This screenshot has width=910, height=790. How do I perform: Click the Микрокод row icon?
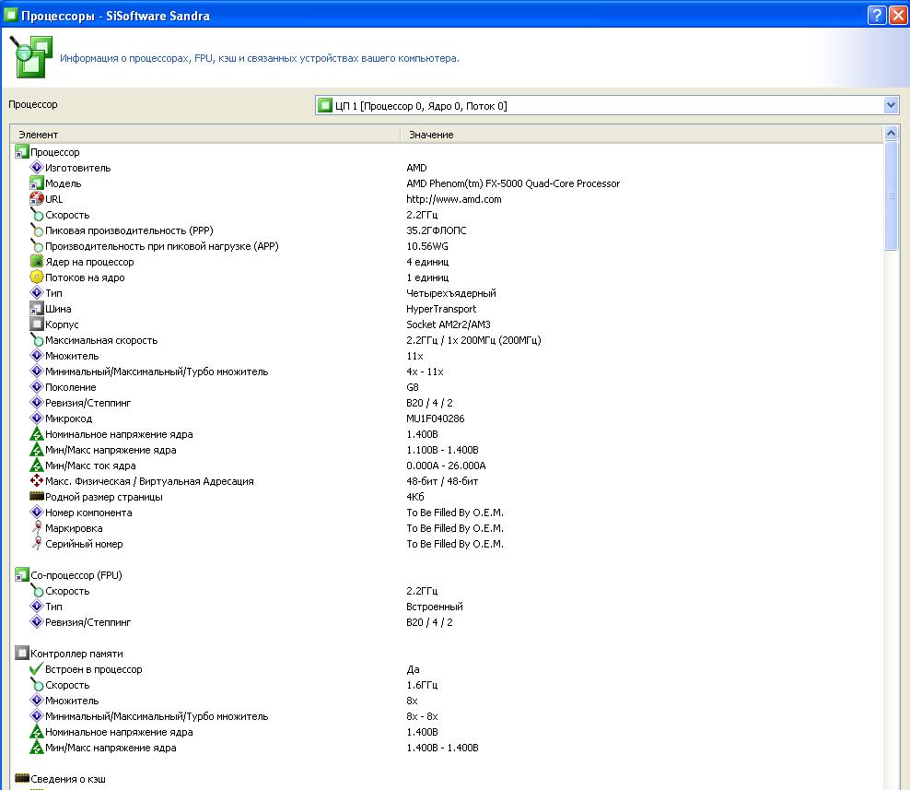37,419
